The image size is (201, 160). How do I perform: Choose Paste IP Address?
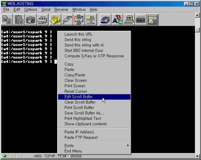tap(94, 132)
